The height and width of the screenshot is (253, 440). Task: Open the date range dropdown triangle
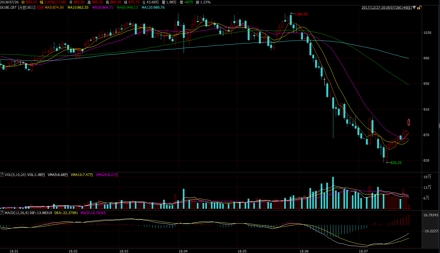414,8
